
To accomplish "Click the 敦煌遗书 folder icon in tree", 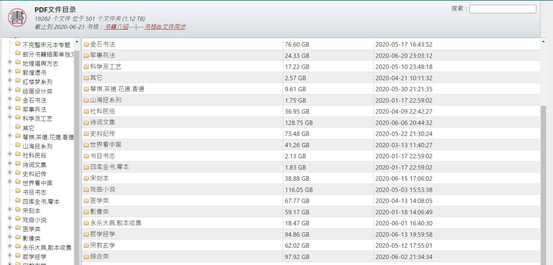I will point(18,72).
